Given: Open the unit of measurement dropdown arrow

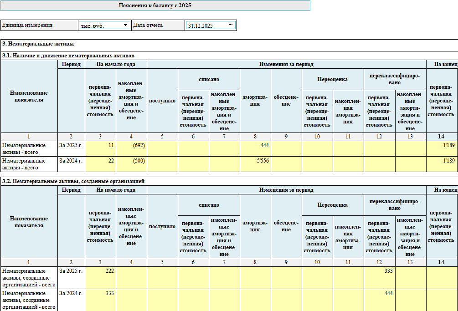Looking at the screenshot, I should (125, 25).
